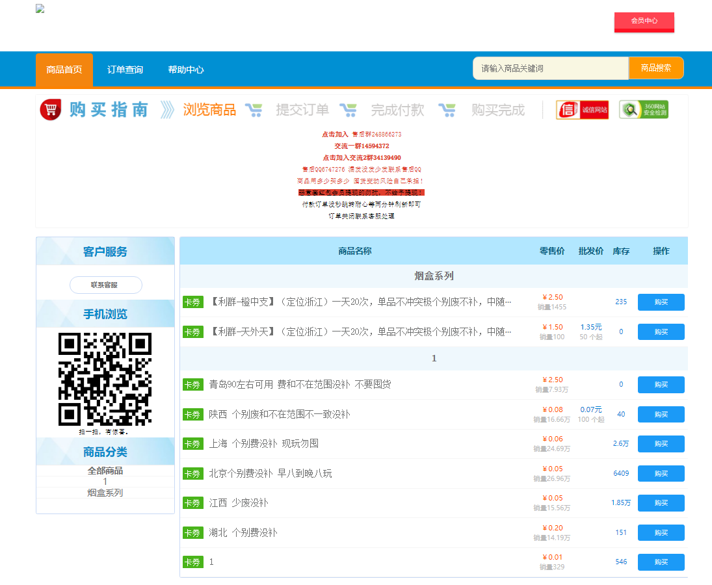Screen dimensions: 712x585
Task: Open the 点击加入交流2群 link
Action: pyautogui.click(x=362, y=158)
